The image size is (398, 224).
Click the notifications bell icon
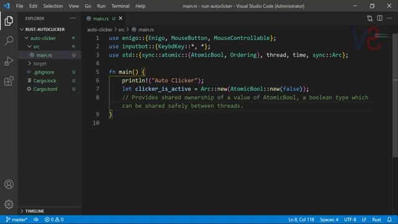[x=389, y=220]
